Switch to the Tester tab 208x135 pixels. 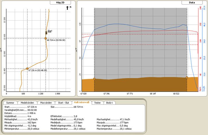pyautogui.click(x=97, y=103)
